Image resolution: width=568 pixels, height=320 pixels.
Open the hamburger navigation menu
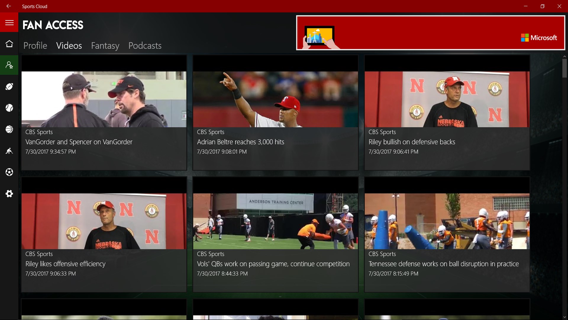pyautogui.click(x=9, y=23)
